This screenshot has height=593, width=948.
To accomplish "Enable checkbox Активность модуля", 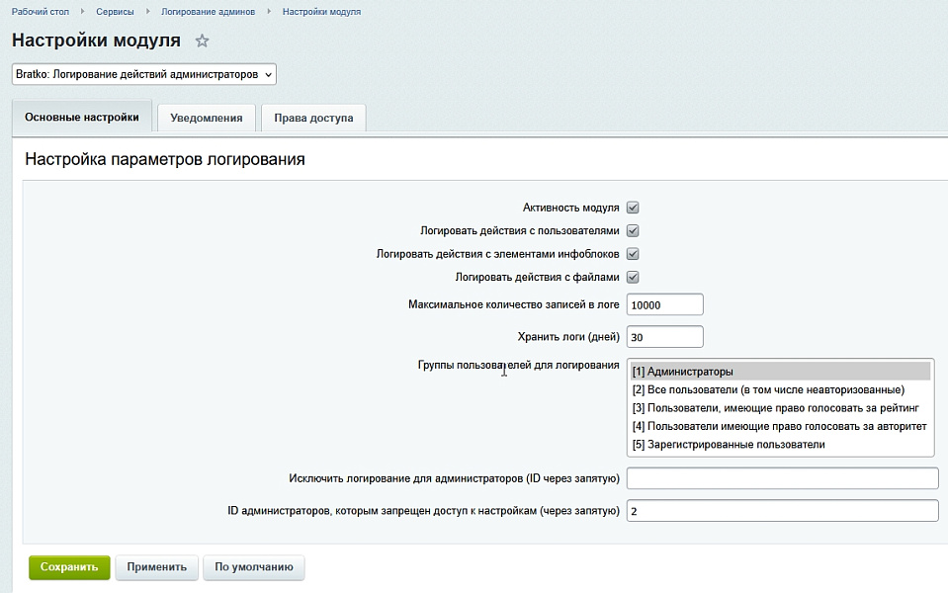I will 633,207.
